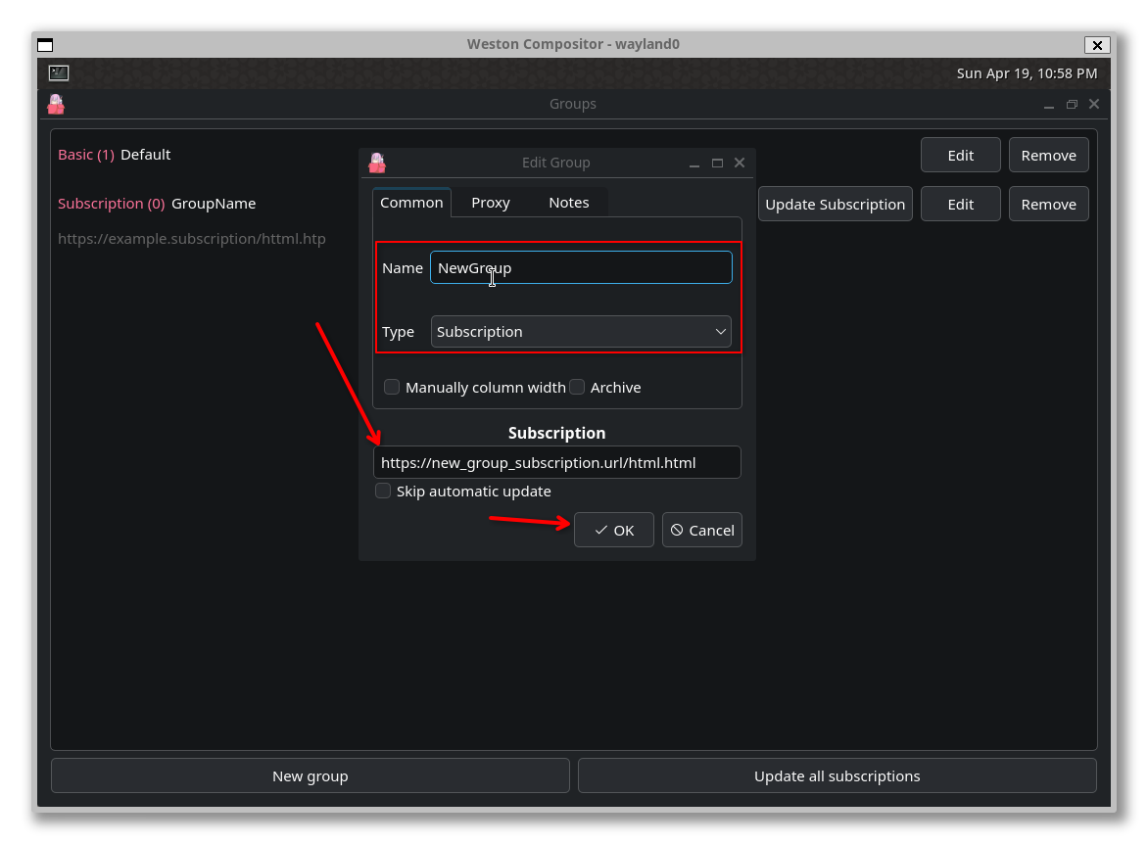Click the Edit Group dialog's application icon
Image resolution: width=1148 pixels, height=844 pixels.
click(378, 163)
